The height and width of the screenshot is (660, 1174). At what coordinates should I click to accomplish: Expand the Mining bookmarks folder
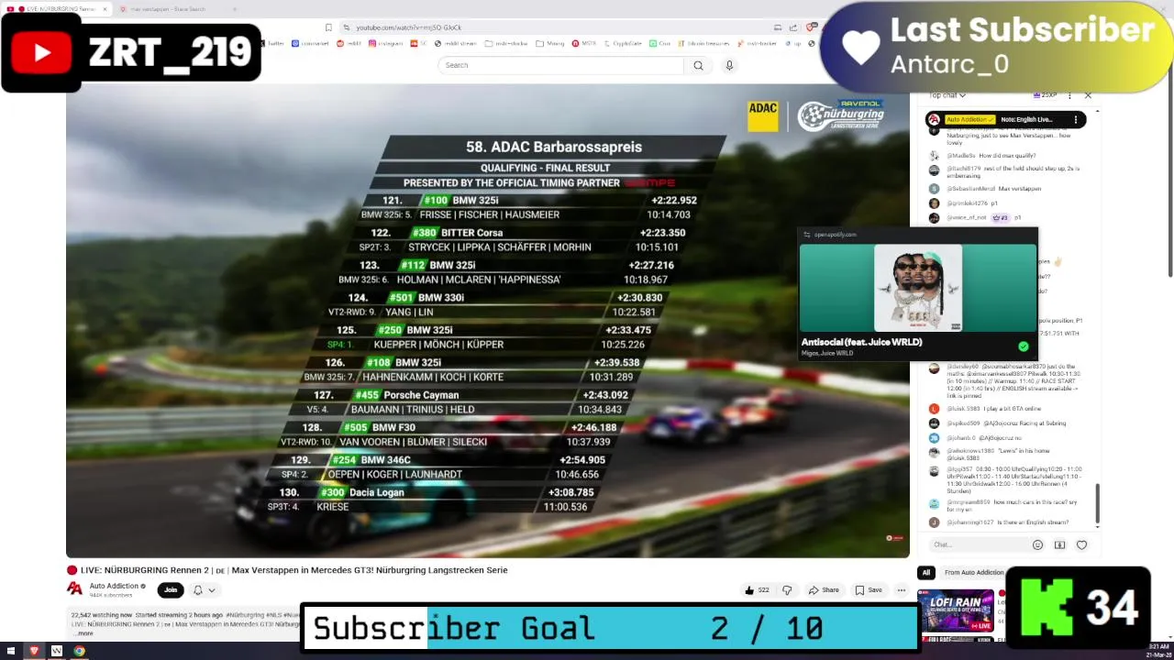point(550,43)
